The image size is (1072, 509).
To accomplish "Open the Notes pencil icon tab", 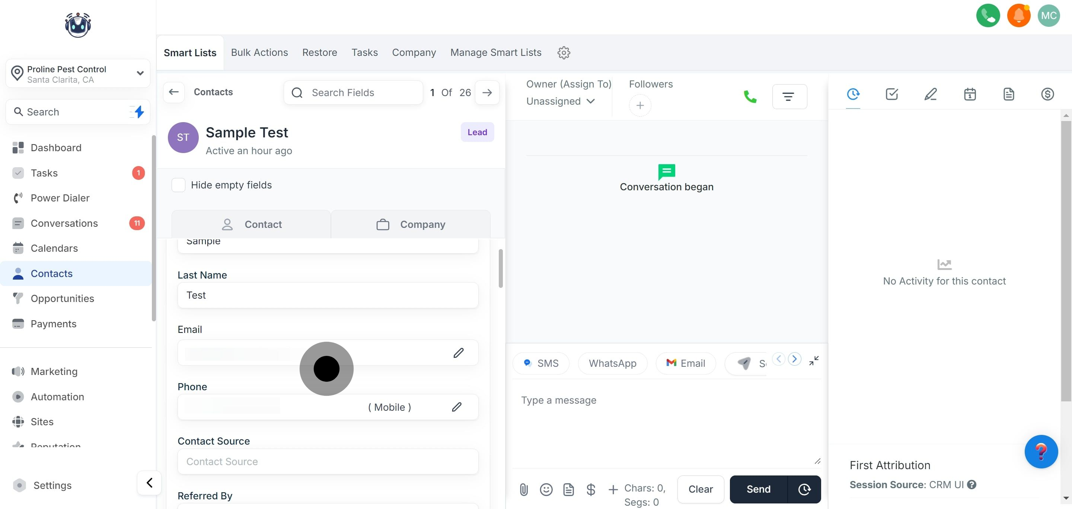I will [931, 94].
